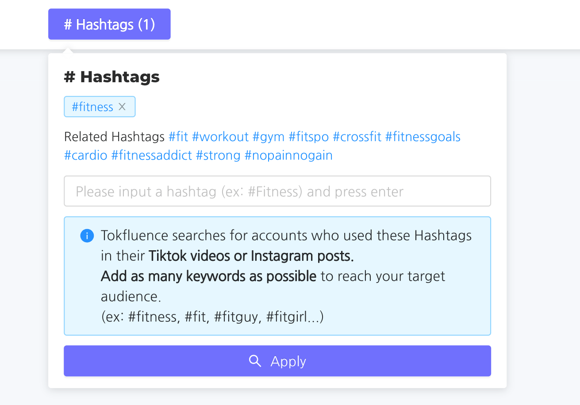
Task: Add the related hashtag #workout
Action: tap(220, 137)
